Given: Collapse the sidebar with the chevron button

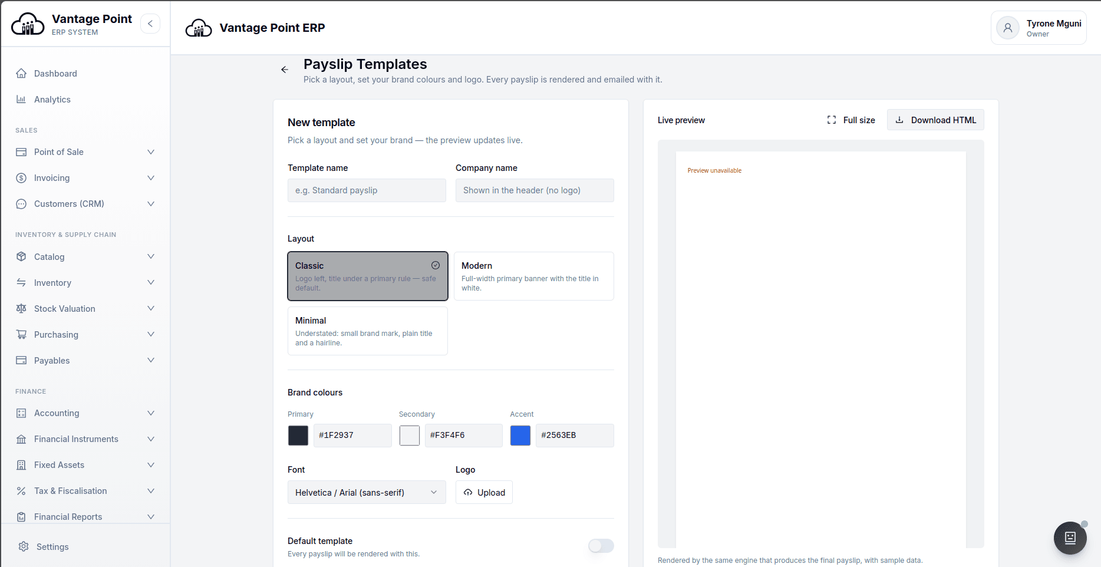Looking at the screenshot, I should coord(150,24).
